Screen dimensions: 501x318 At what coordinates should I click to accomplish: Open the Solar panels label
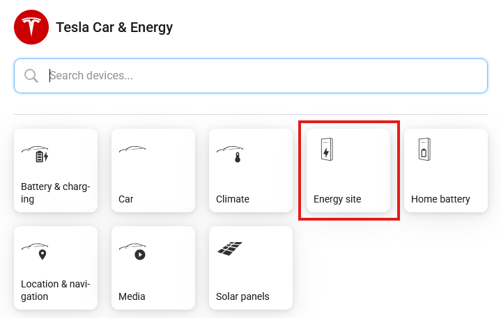pyautogui.click(x=242, y=296)
